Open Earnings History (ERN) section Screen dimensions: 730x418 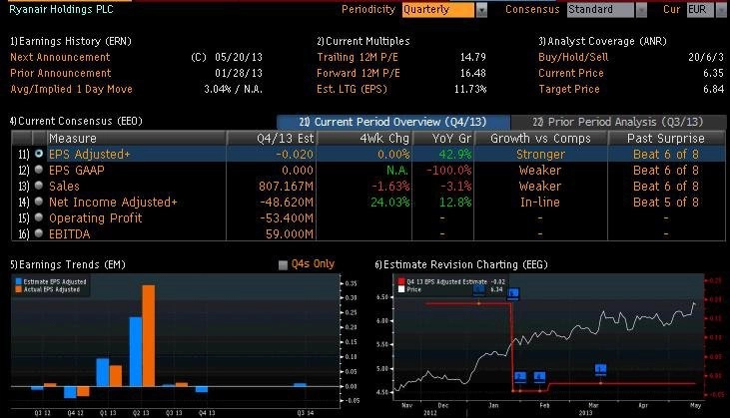click(71, 41)
